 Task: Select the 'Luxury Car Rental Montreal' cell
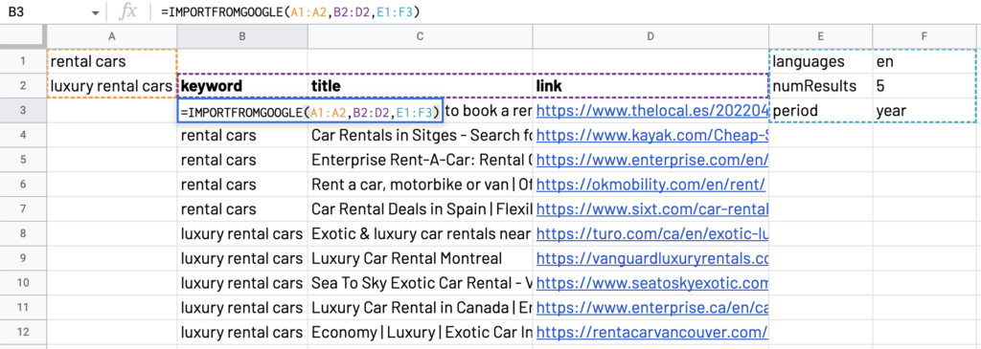coord(420,258)
